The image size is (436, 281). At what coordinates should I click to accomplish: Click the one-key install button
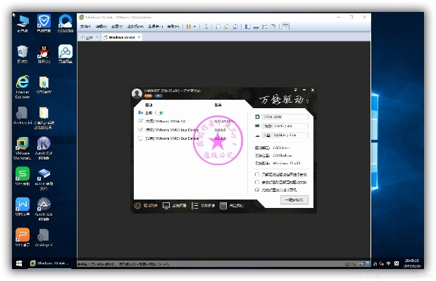[x=294, y=200]
